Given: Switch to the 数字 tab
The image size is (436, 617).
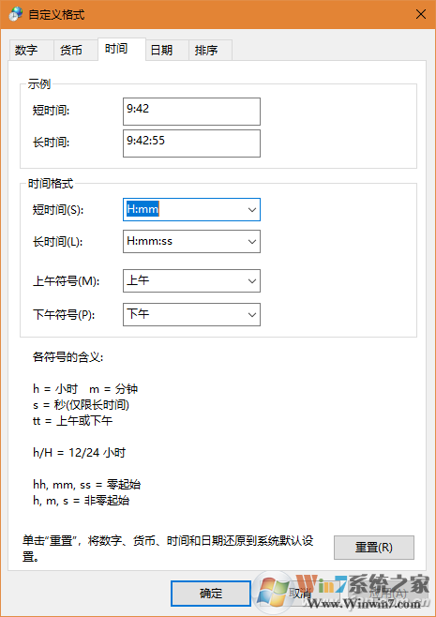Looking at the screenshot, I should tap(31, 50).
